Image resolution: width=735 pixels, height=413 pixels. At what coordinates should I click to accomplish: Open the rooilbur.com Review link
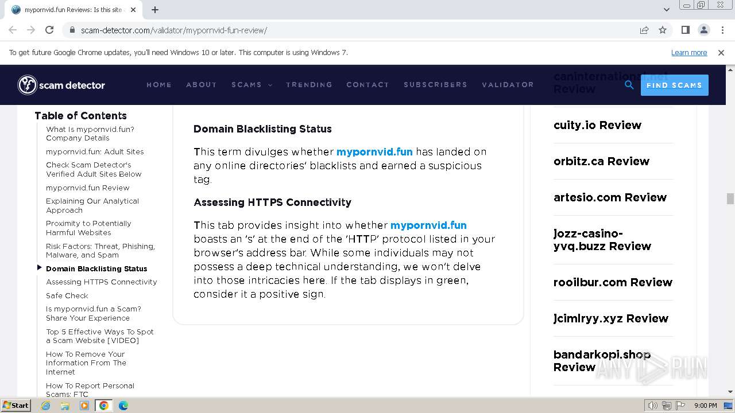point(613,282)
